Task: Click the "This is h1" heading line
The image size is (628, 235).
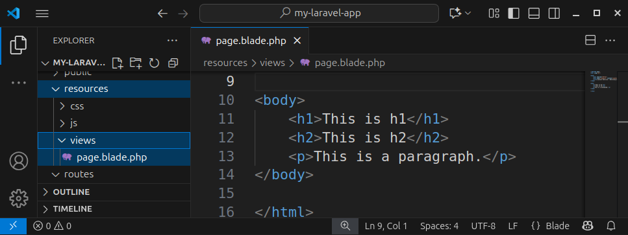Action: (364, 119)
